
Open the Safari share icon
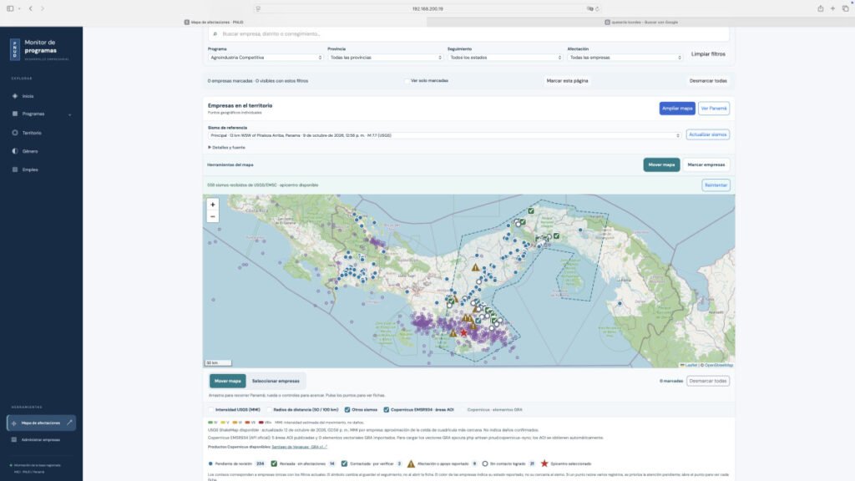(820, 8)
